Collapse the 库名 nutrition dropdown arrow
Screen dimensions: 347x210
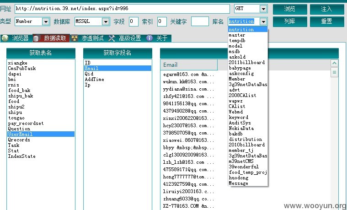(x=263, y=22)
